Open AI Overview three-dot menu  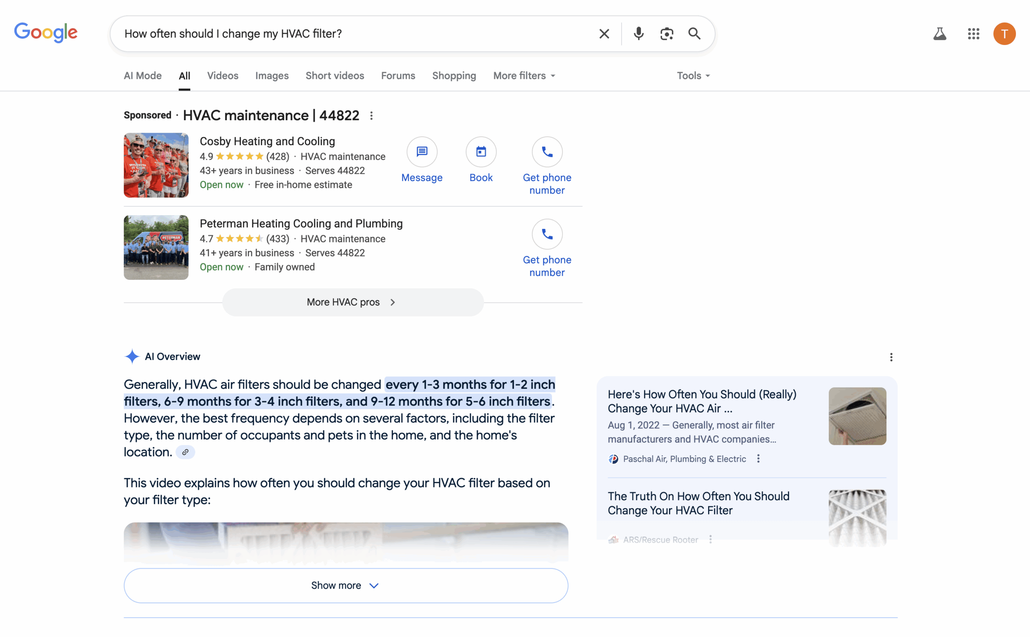891,357
